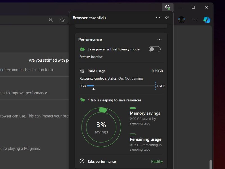Open the user profile avatar
Image resolution: width=225 pixels, height=169 pixels.
[181, 20]
